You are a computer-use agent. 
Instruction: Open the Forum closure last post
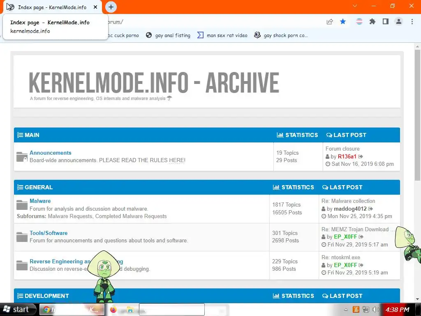pyautogui.click(x=342, y=149)
